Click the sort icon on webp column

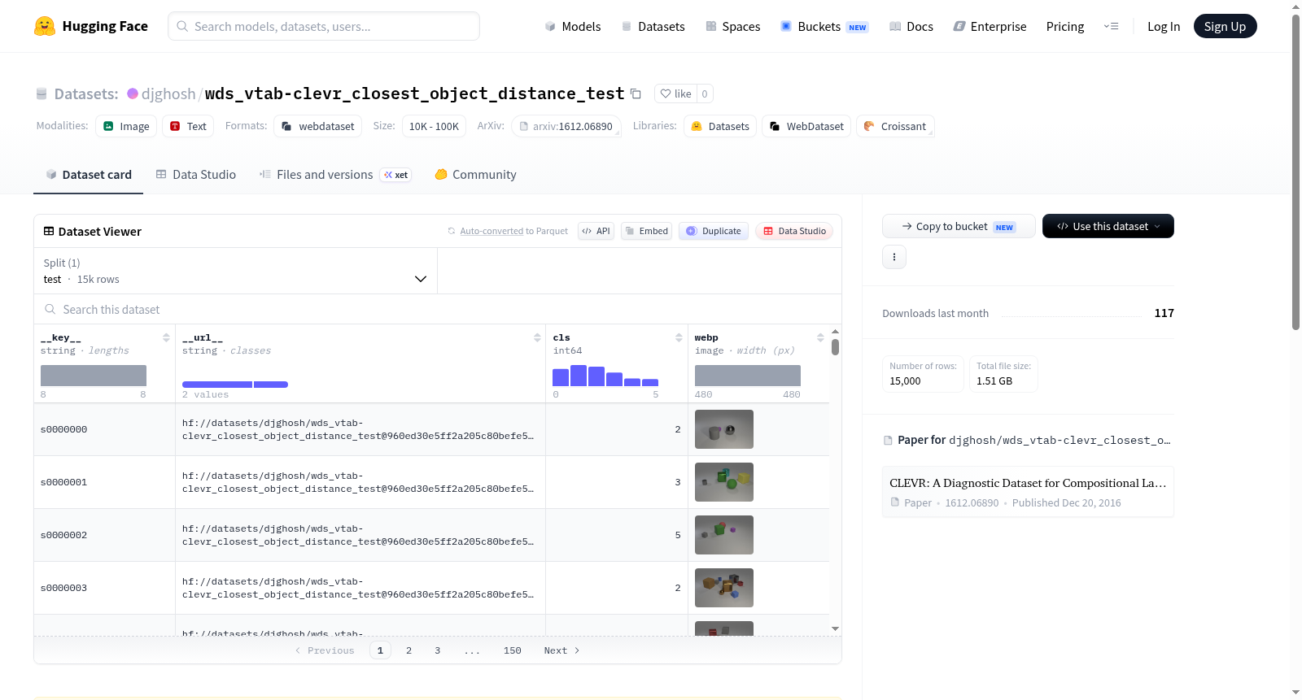(x=820, y=337)
